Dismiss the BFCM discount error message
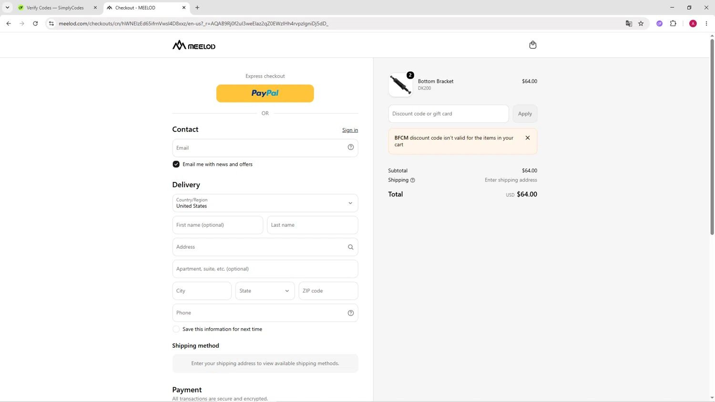The image size is (715, 402). [x=528, y=138]
